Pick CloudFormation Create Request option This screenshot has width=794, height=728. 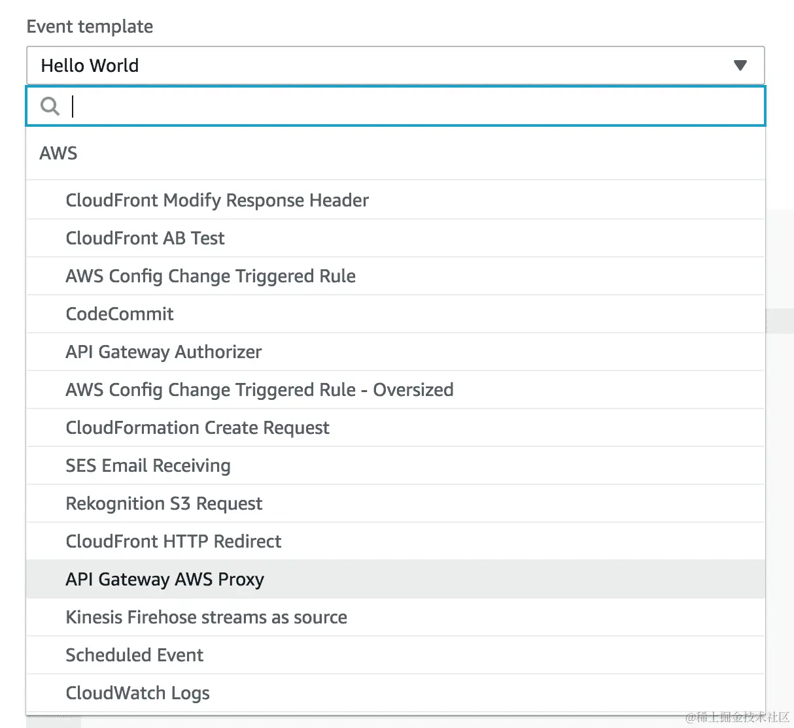pyautogui.click(x=198, y=427)
